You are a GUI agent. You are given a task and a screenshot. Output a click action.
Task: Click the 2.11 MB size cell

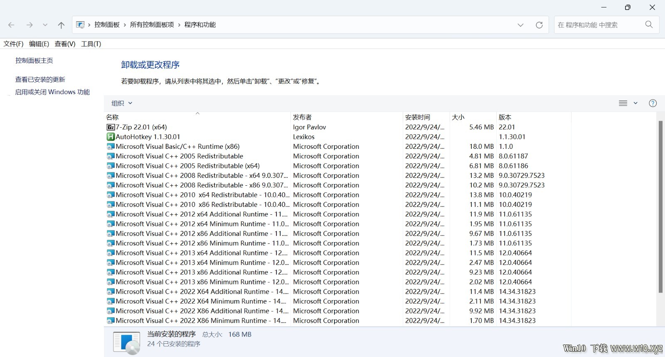(x=481, y=301)
